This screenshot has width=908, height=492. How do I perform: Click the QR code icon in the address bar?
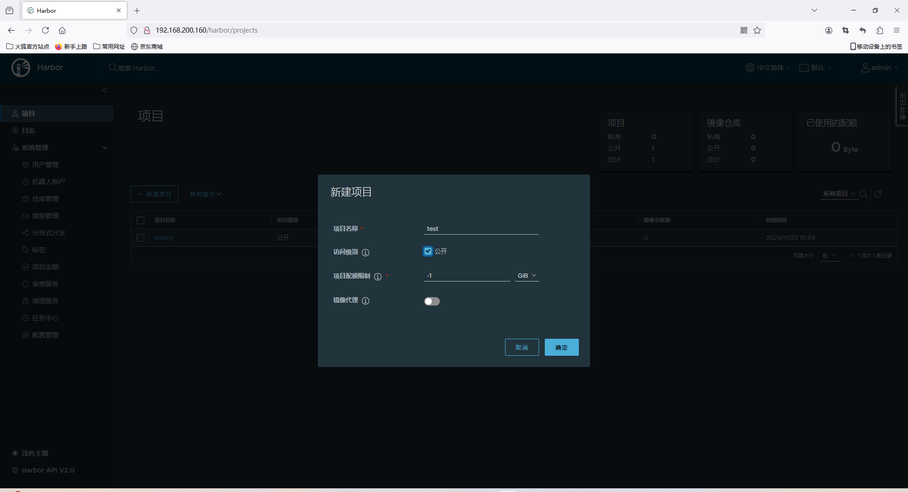(x=744, y=30)
